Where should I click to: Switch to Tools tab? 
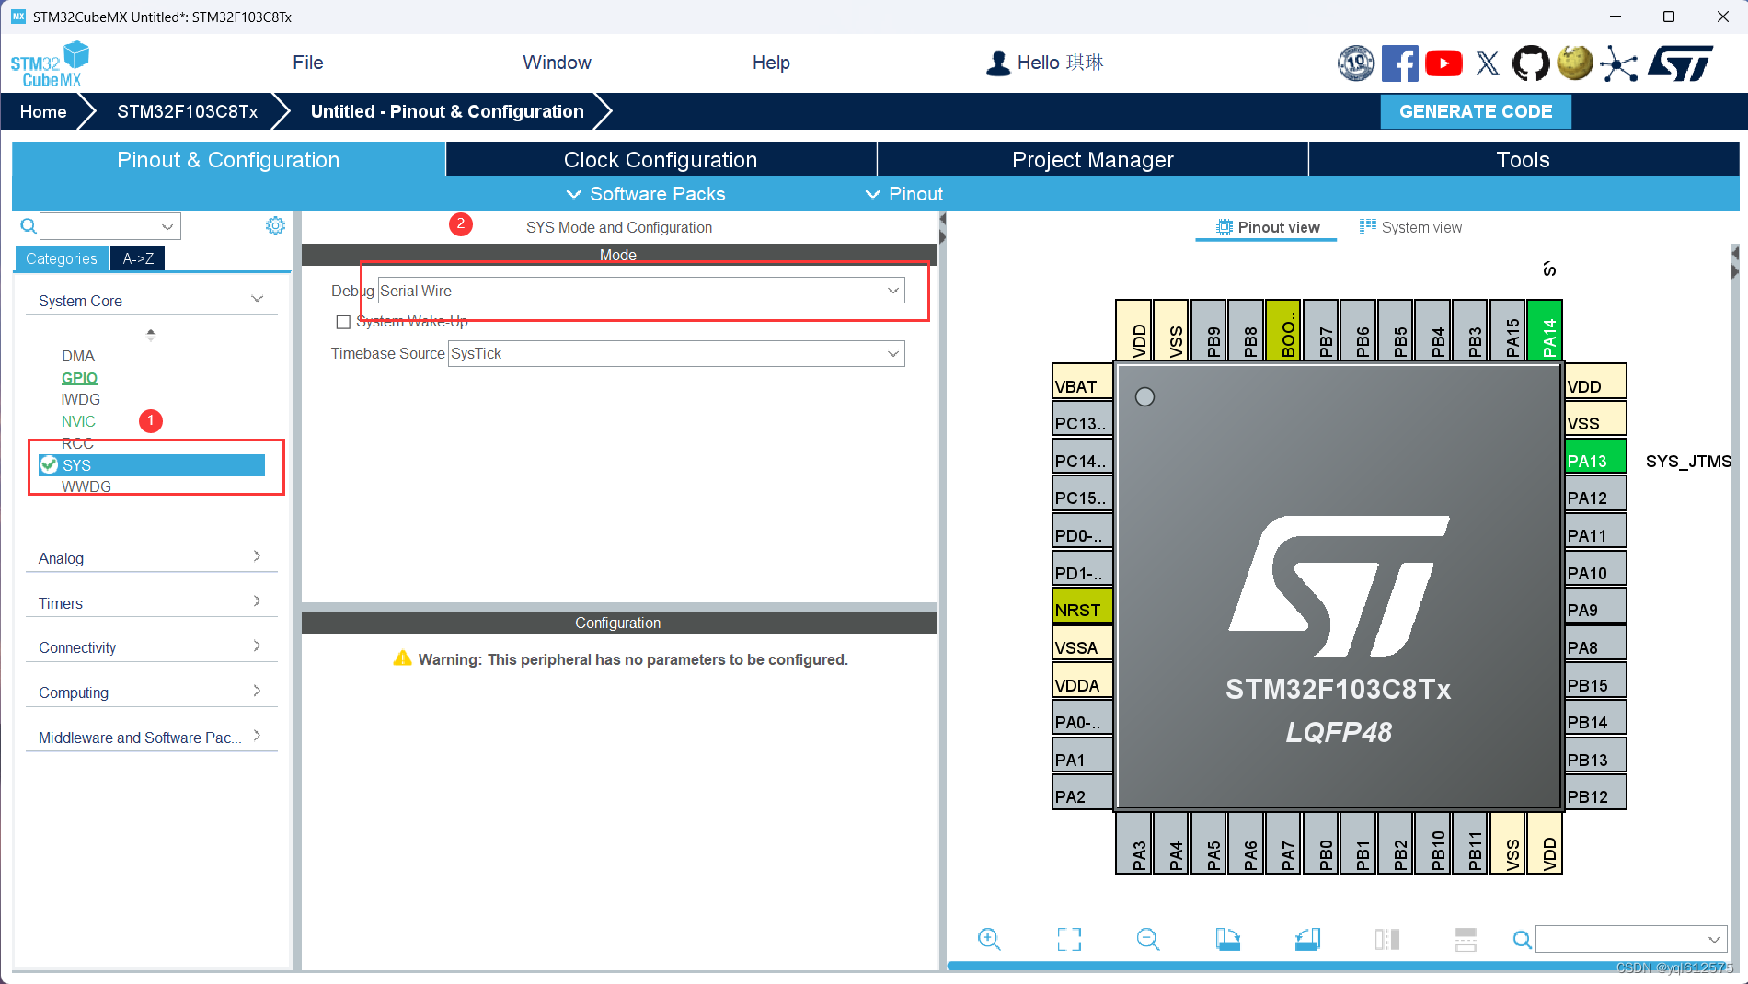click(x=1524, y=159)
